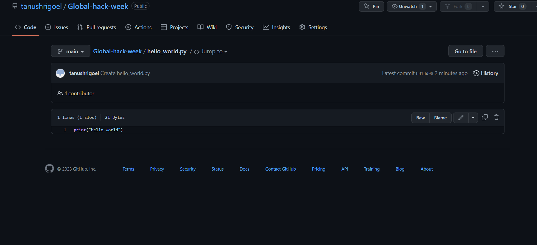Open dropdown arrow next to Fork
This screenshot has height=245, width=537.
point(483,7)
